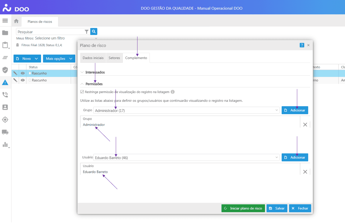345x223 pixels.
Task: Click the help question mark icon
Action: tap(302, 45)
